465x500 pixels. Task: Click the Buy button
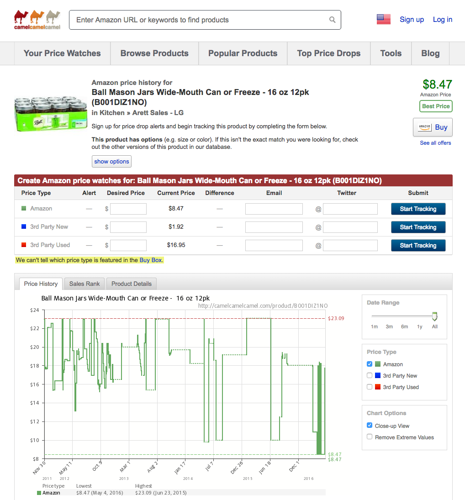pos(433,127)
